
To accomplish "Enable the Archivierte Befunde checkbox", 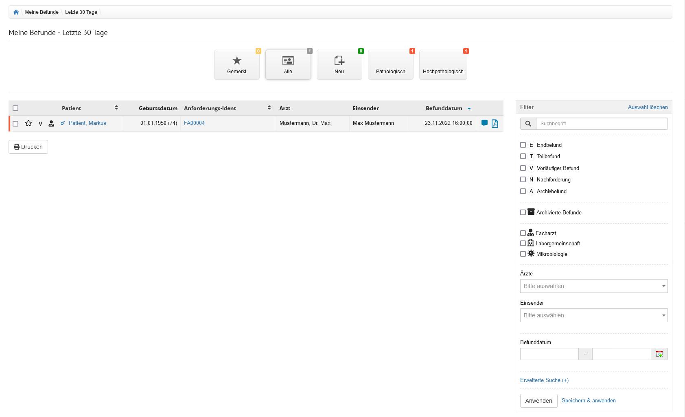I will 523,212.
